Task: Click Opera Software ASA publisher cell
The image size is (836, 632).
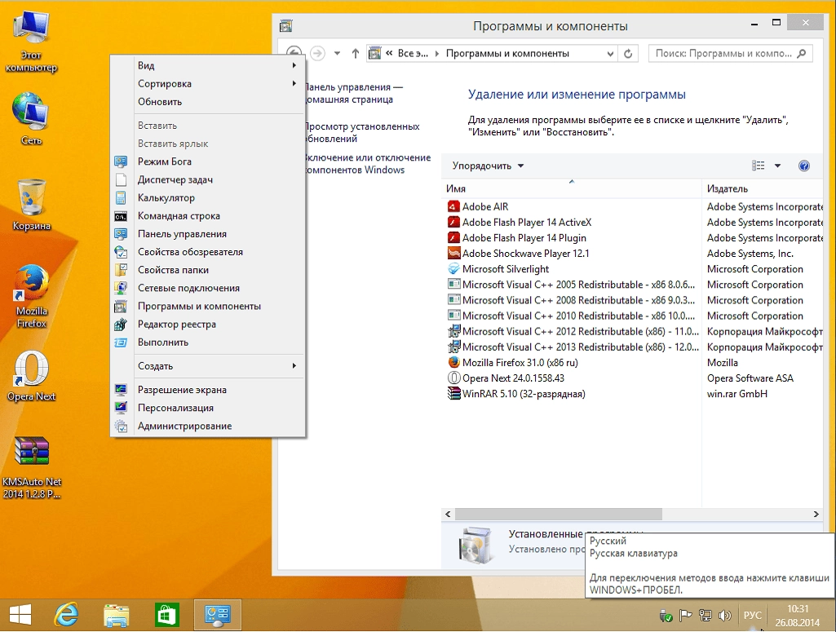Action: point(750,378)
